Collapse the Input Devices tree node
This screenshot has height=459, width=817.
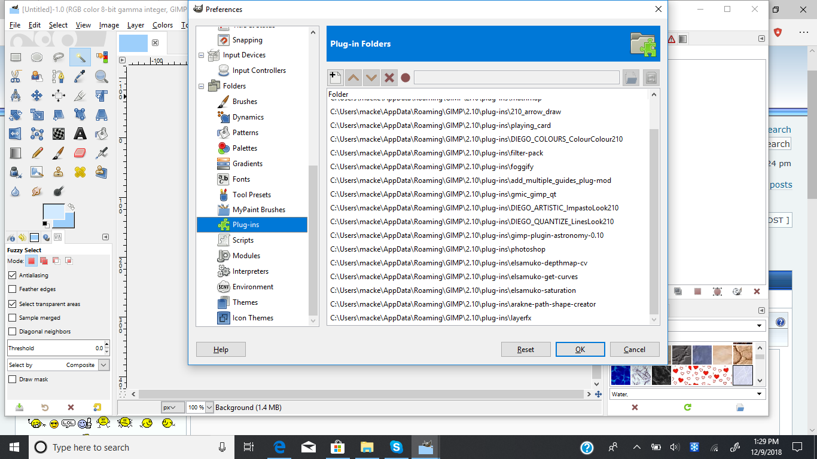[202, 55]
